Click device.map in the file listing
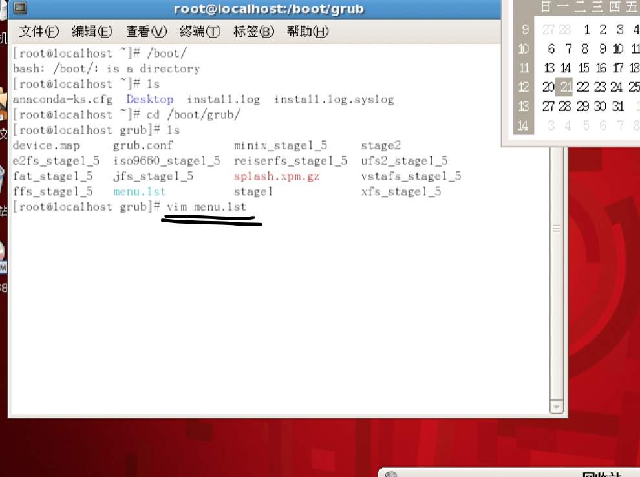 coord(46,145)
